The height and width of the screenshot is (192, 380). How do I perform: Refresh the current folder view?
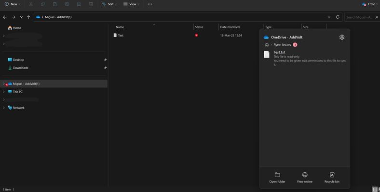pyautogui.click(x=338, y=17)
